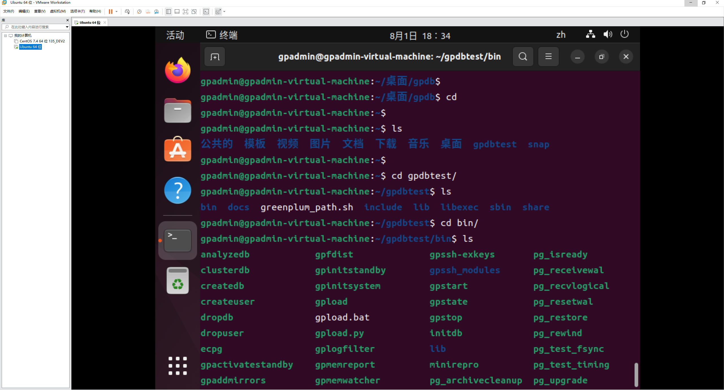Take a snapshot of this virtual machine
The width and height of the screenshot is (724, 390).
[139, 12]
